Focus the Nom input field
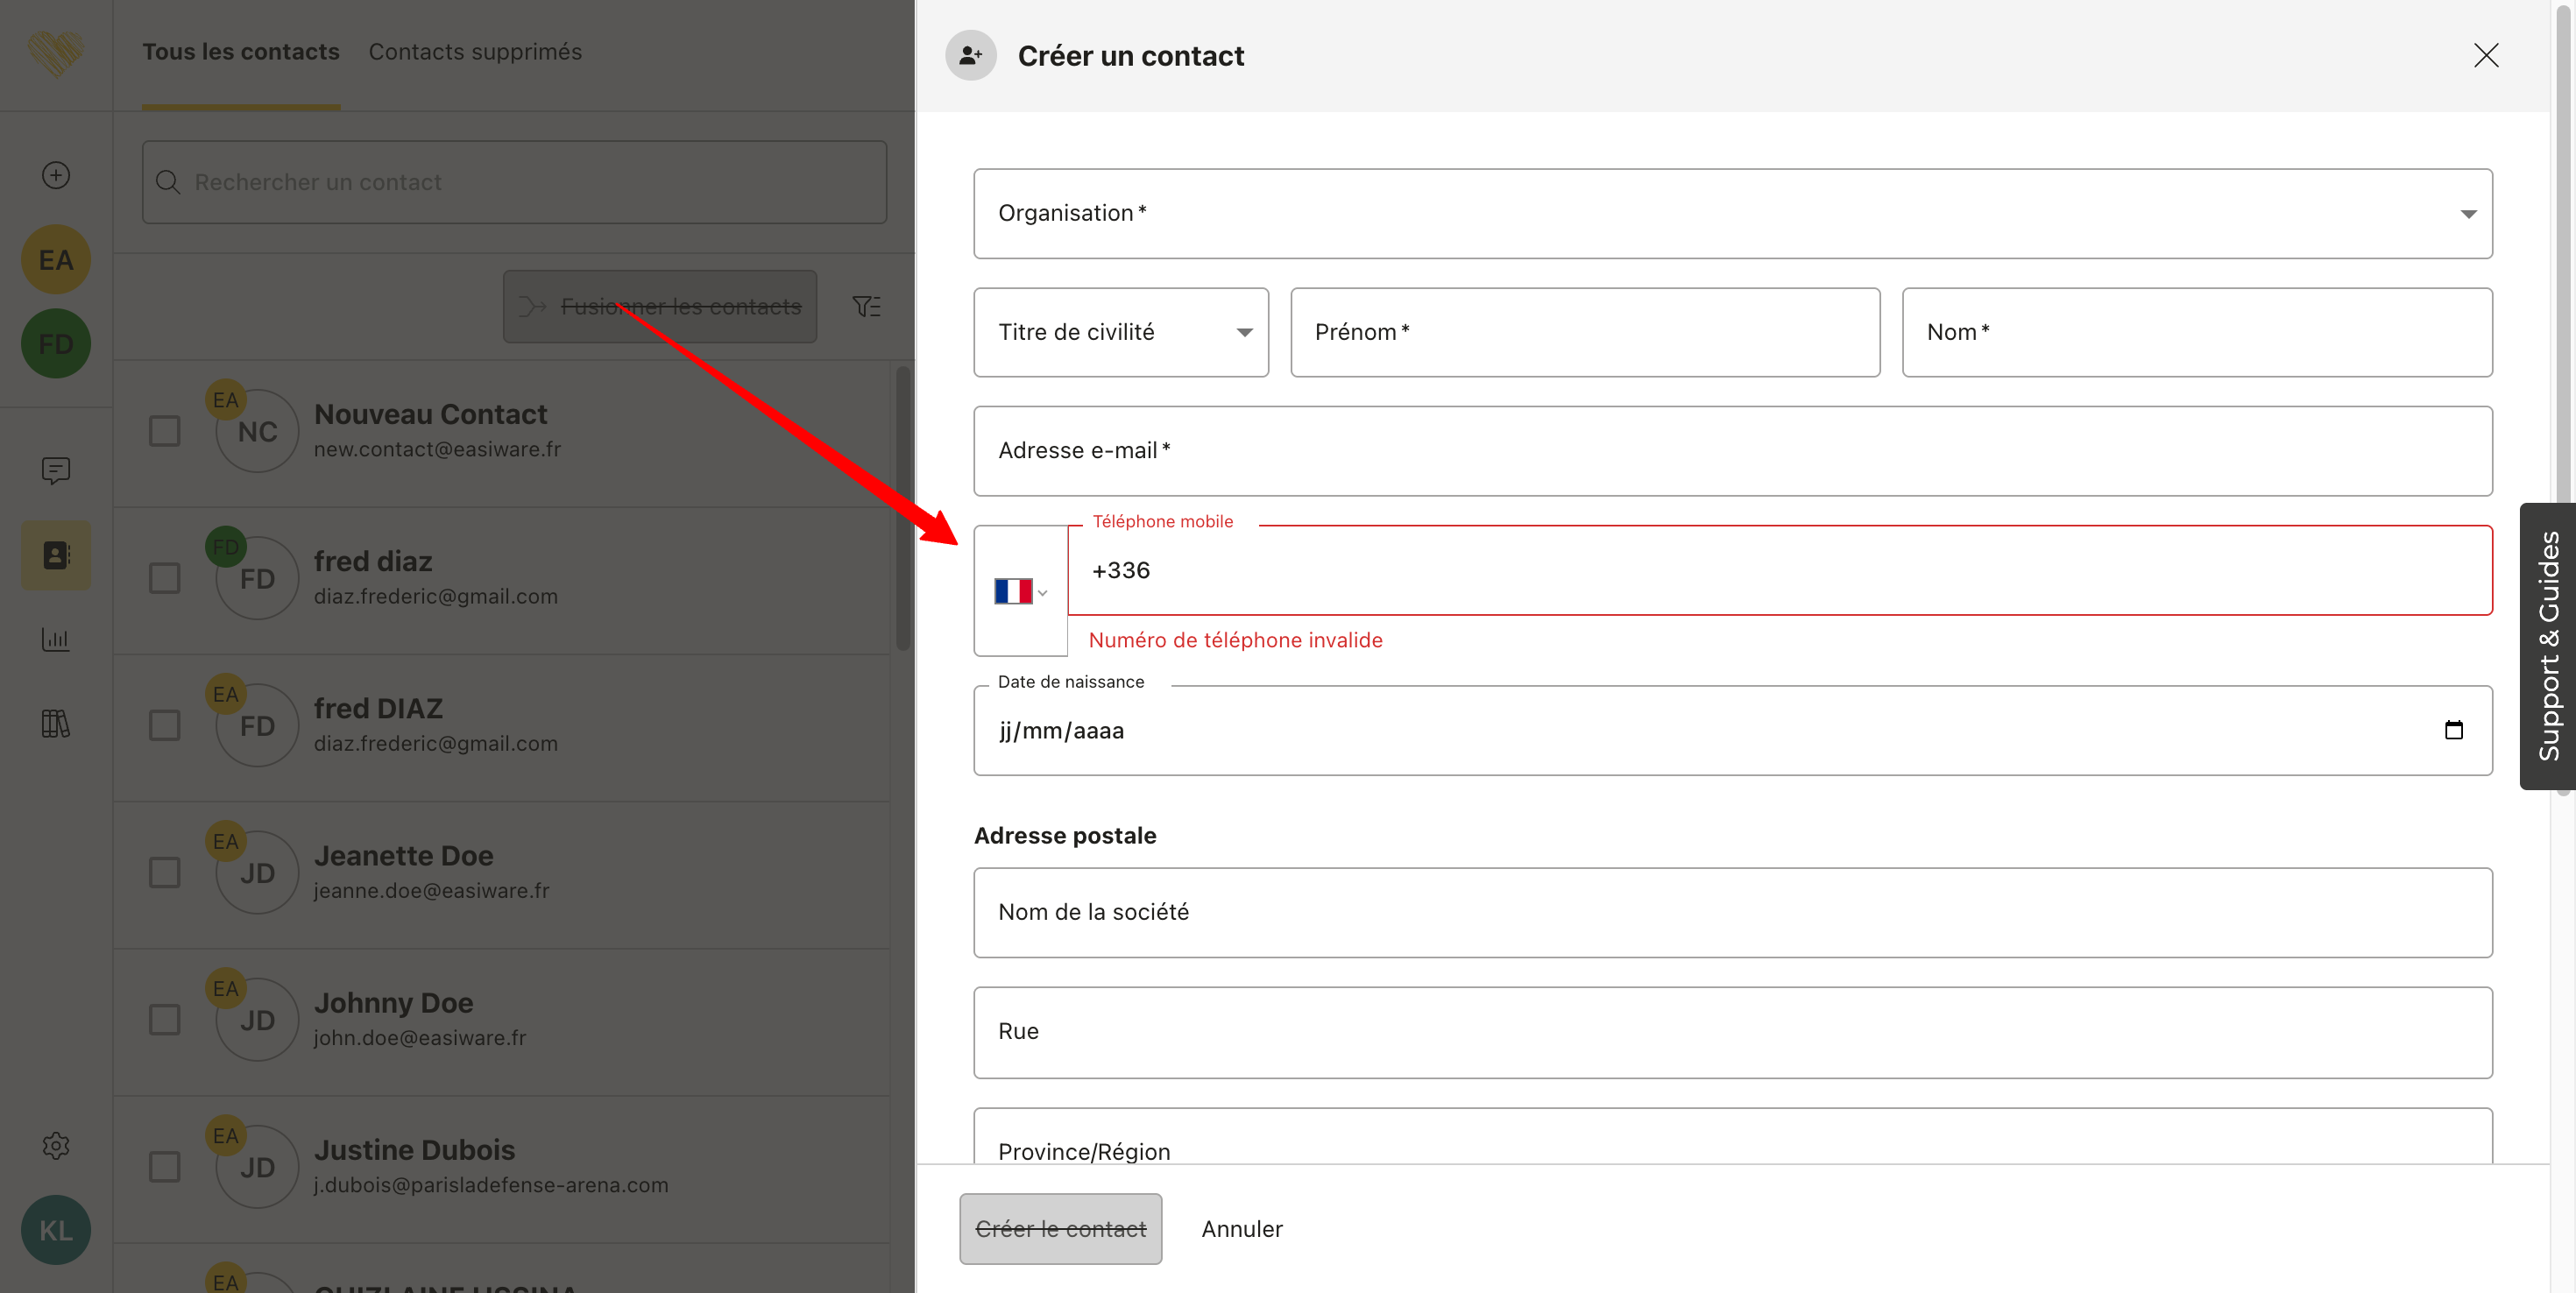 coord(2197,332)
